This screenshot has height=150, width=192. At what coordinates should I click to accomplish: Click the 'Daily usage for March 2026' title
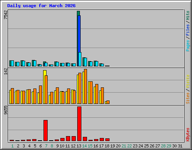[x=41, y=6]
